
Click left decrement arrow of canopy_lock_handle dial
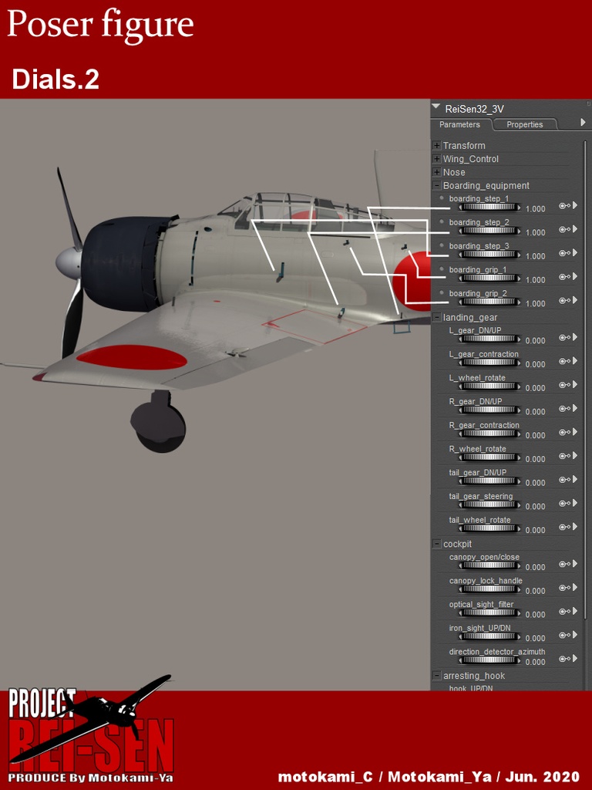point(460,589)
